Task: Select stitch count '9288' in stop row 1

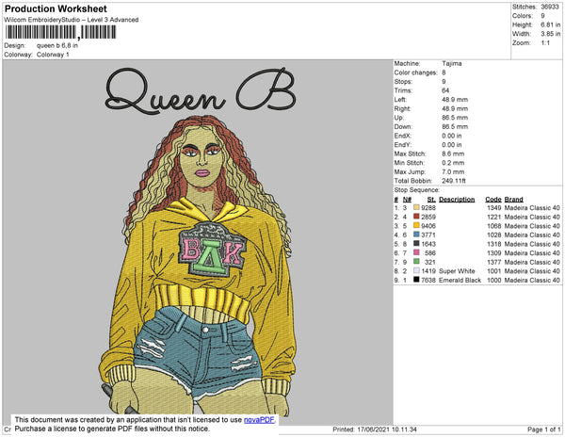Action: (428, 208)
